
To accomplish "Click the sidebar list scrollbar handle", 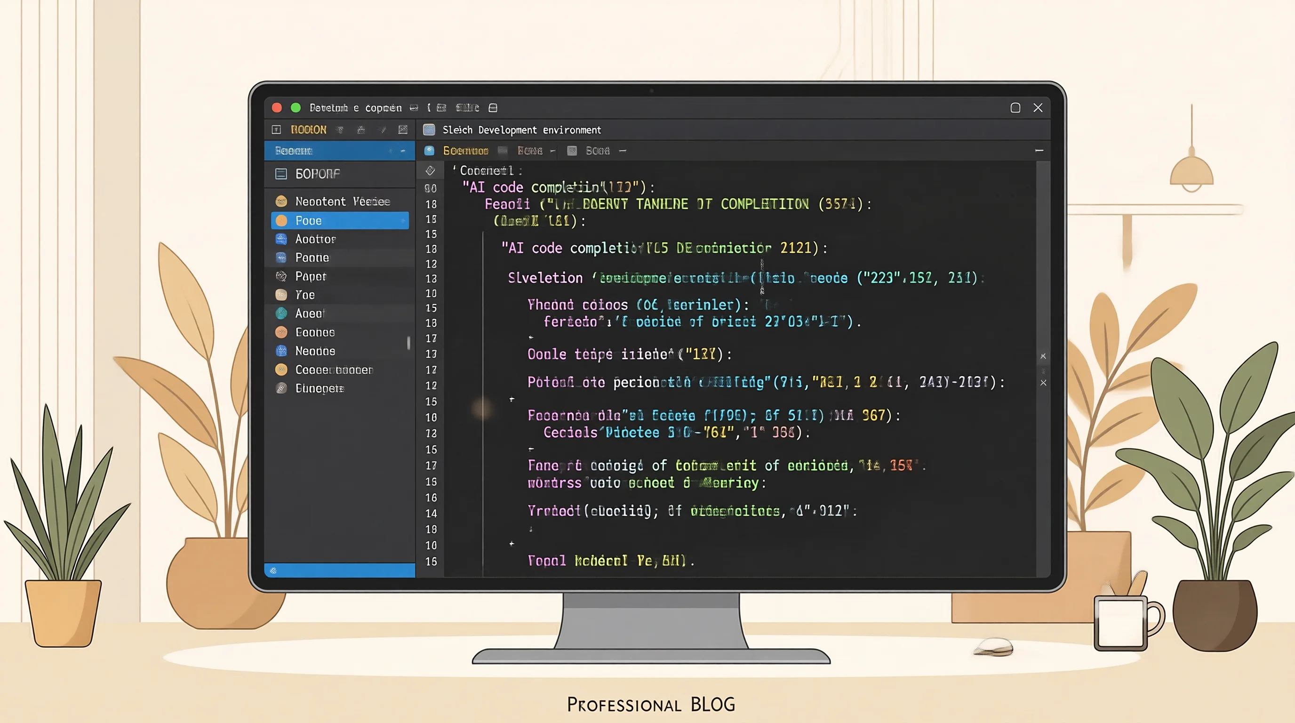I will point(408,342).
